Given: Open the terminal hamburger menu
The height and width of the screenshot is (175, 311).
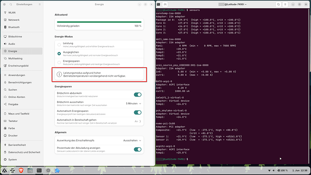Looking at the screenshot, I should coord(285,5).
